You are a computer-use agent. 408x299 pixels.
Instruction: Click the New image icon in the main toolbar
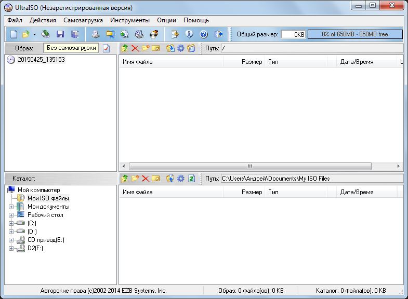click(x=14, y=34)
